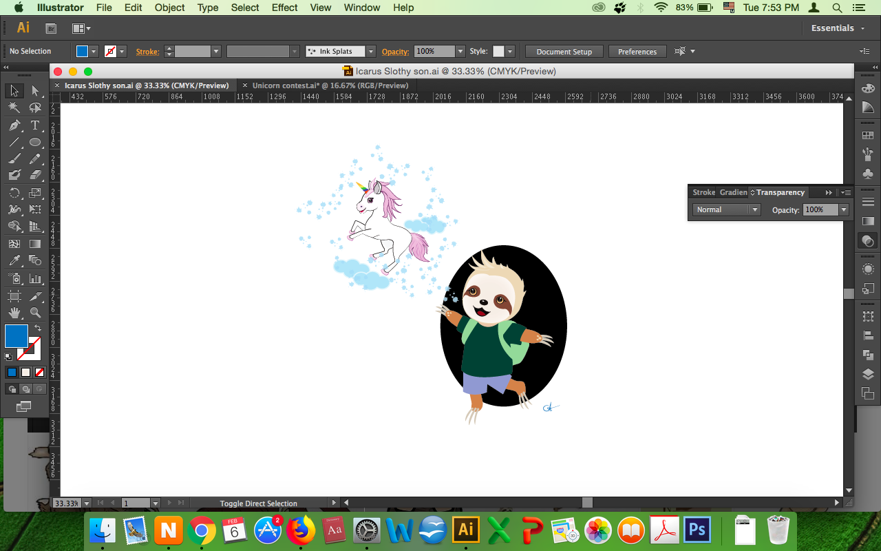
Task: Select the Rotate tool
Action: click(14, 193)
